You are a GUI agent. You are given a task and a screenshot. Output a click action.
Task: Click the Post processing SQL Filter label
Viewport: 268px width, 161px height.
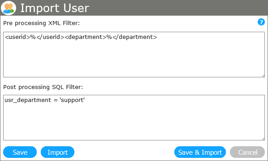[x=43, y=87]
